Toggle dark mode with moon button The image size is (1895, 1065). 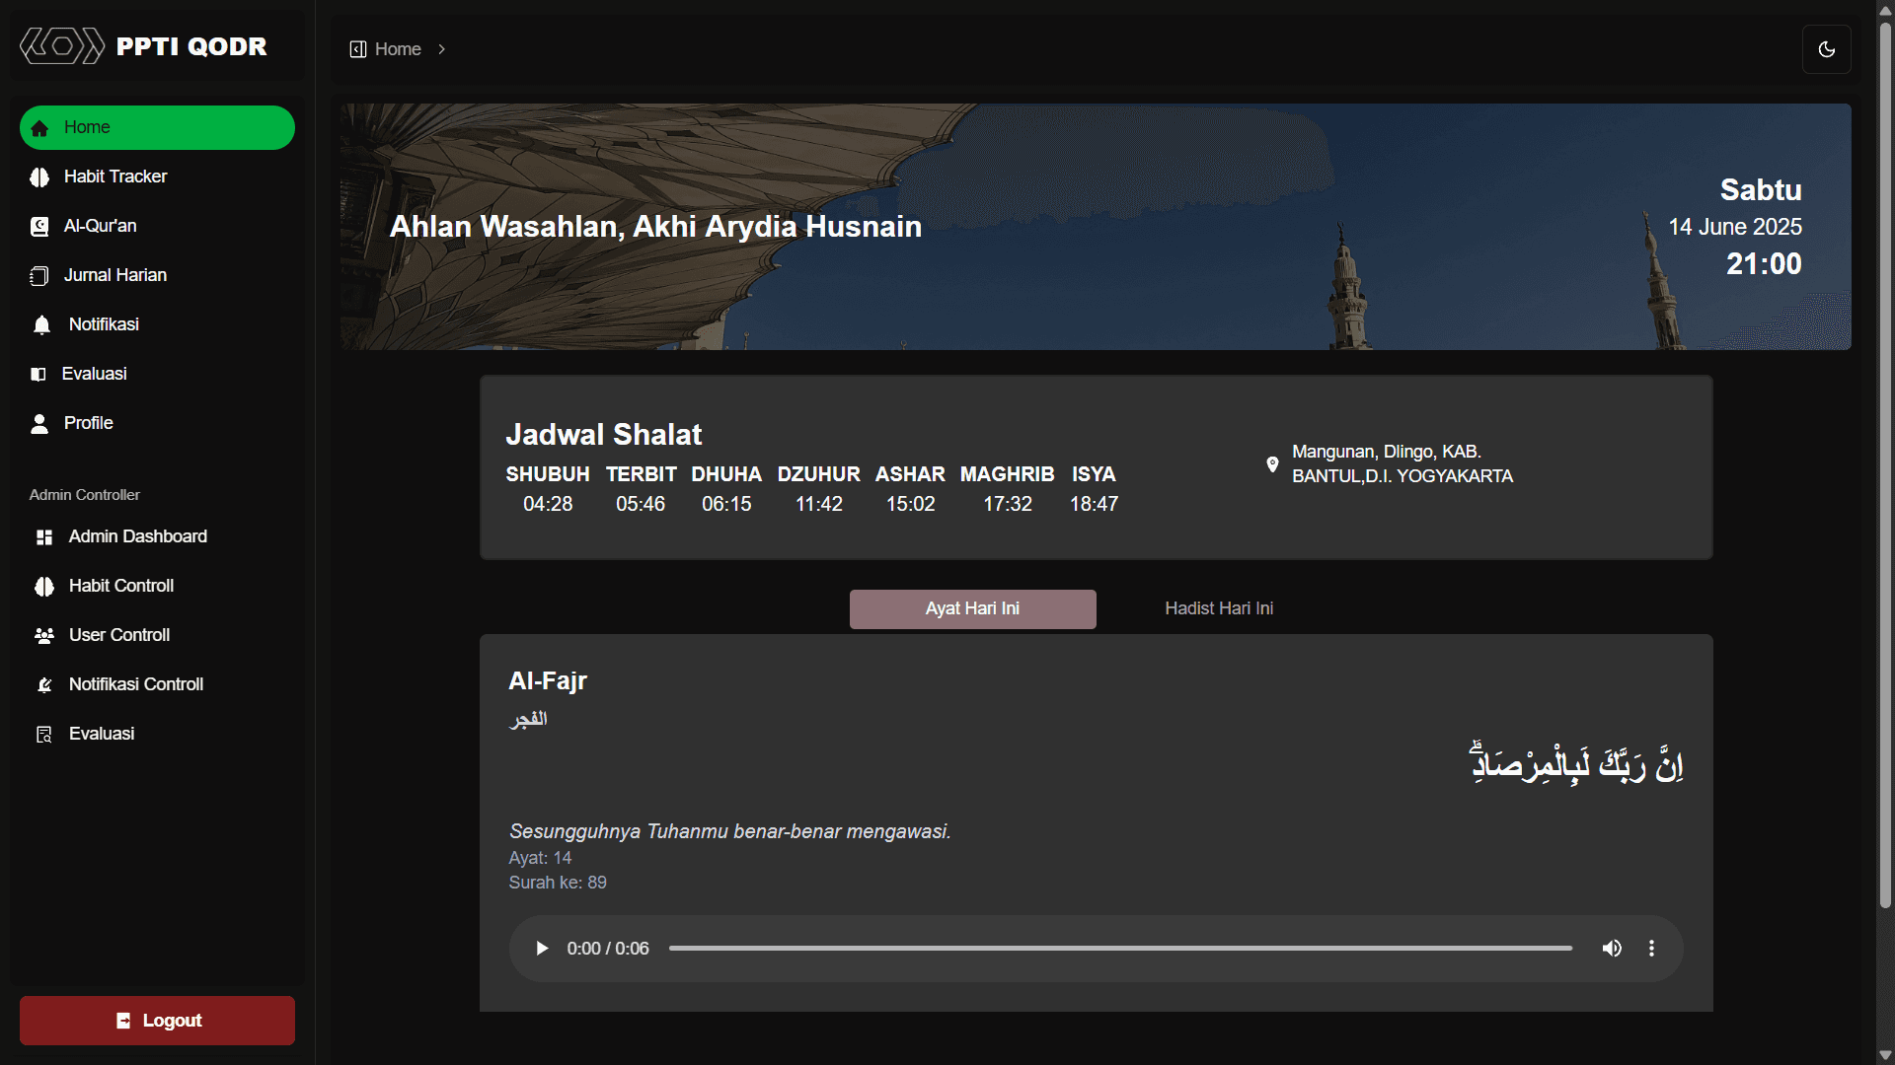point(1826,49)
